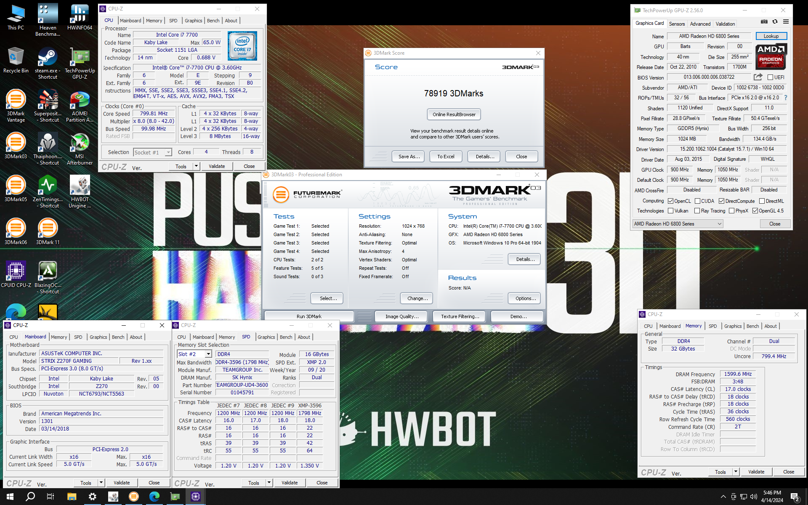Open steam.exe shortcut on desktop
Screen dimensions: 808x505
point(48,63)
